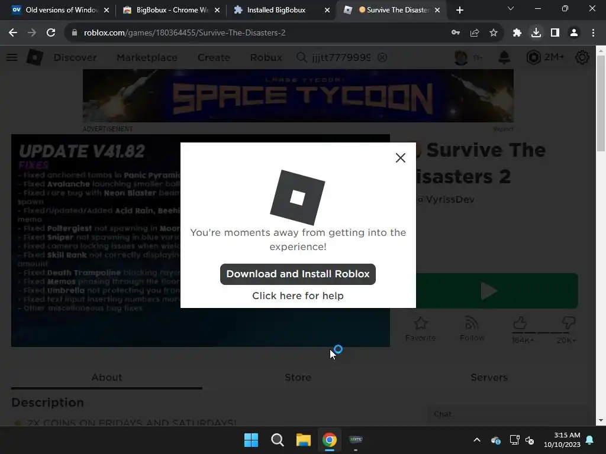Open Windows notification bell in tray

(x=590, y=440)
